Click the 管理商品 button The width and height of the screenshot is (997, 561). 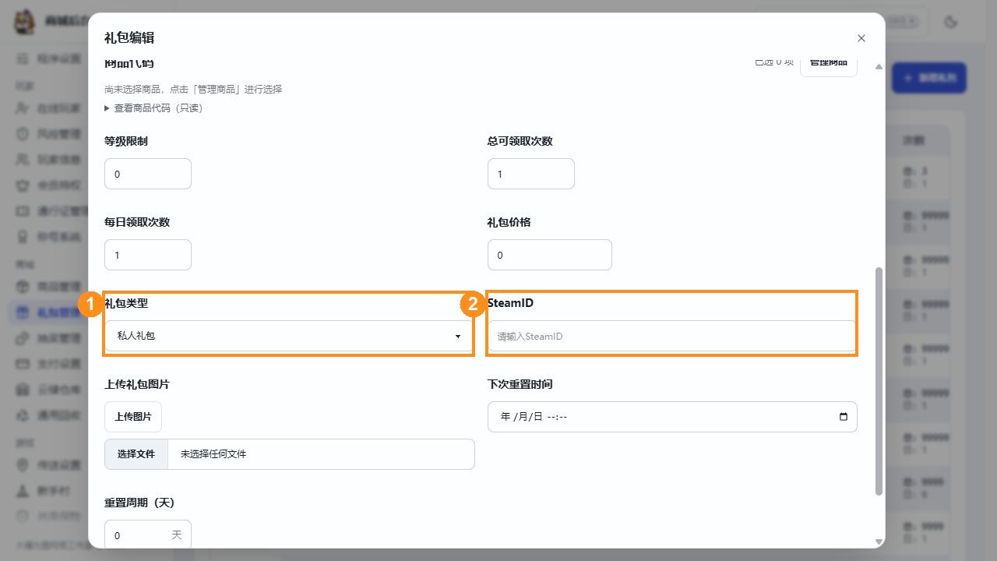[x=829, y=64]
